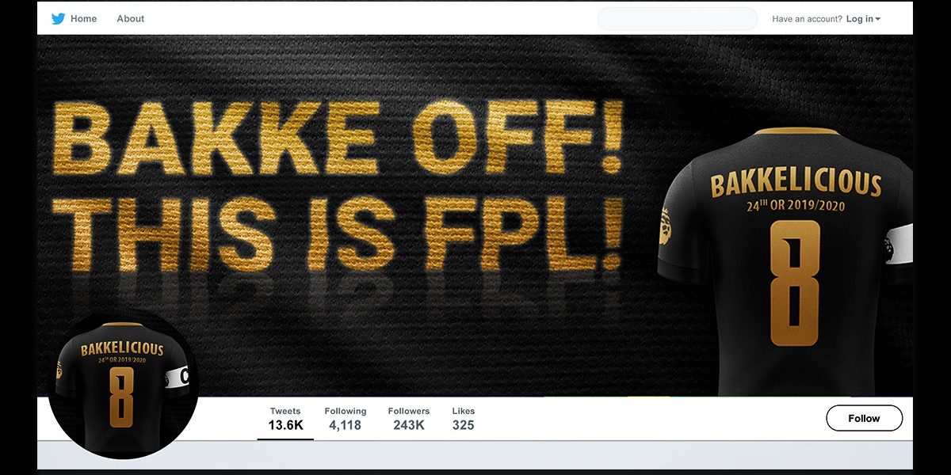Follow this account with the Follow button
The width and height of the screenshot is (951, 475).
coord(864,418)
